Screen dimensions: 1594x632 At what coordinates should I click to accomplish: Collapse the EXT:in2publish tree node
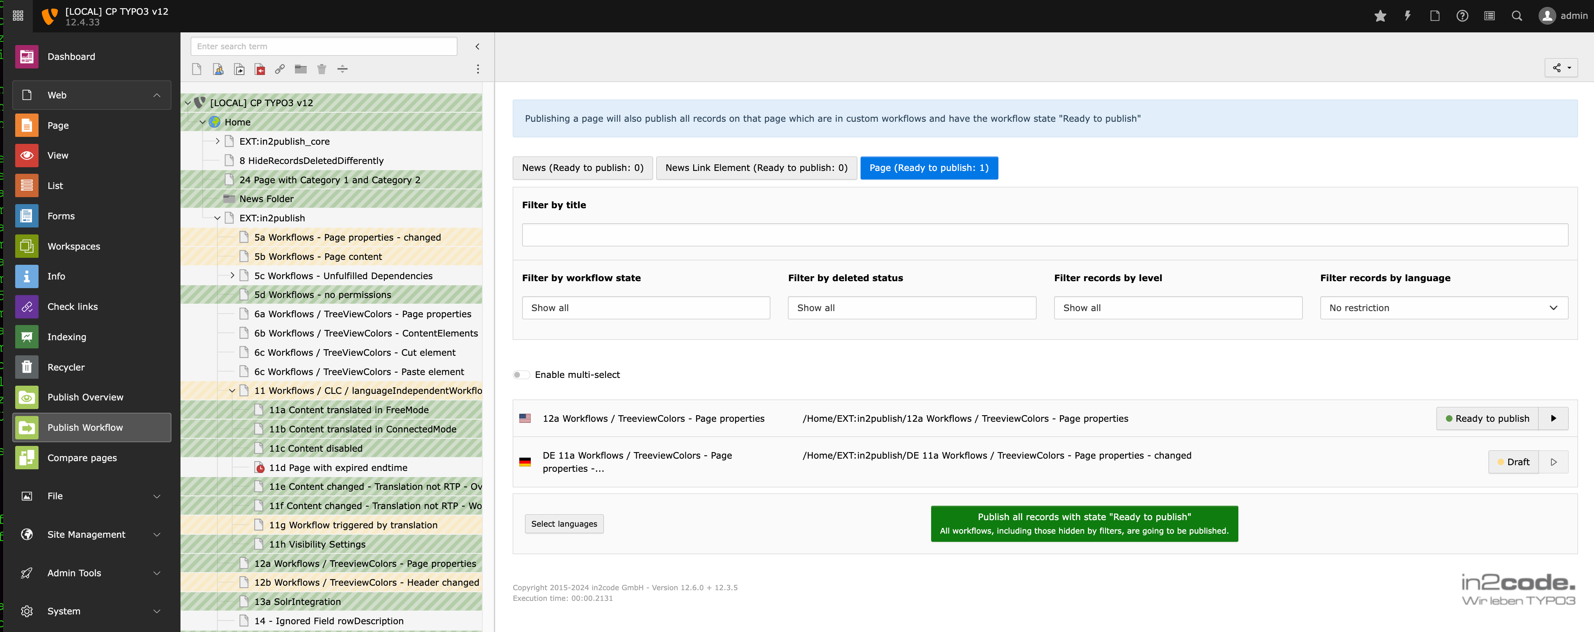217,218
